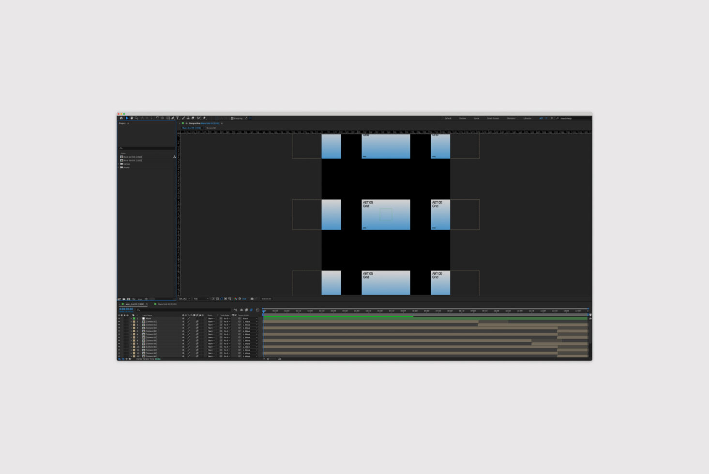Toggle Transparency Grid in viewer footer
The width and height of the screenshot is (709, 474).
(x=217, y=299)
